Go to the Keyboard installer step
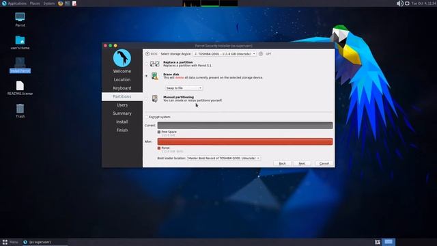 pos(122,88)
